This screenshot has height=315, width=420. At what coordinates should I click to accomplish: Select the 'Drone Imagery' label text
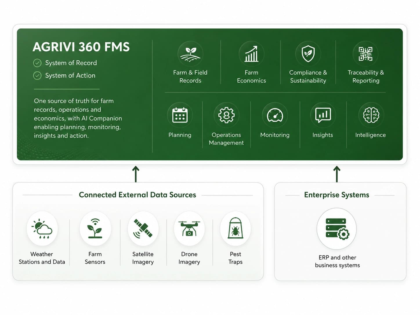(x=189, y=258)
